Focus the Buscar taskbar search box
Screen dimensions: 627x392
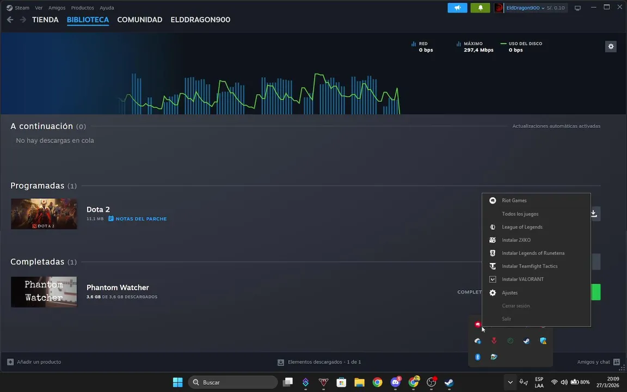click(x=233, y=382)
